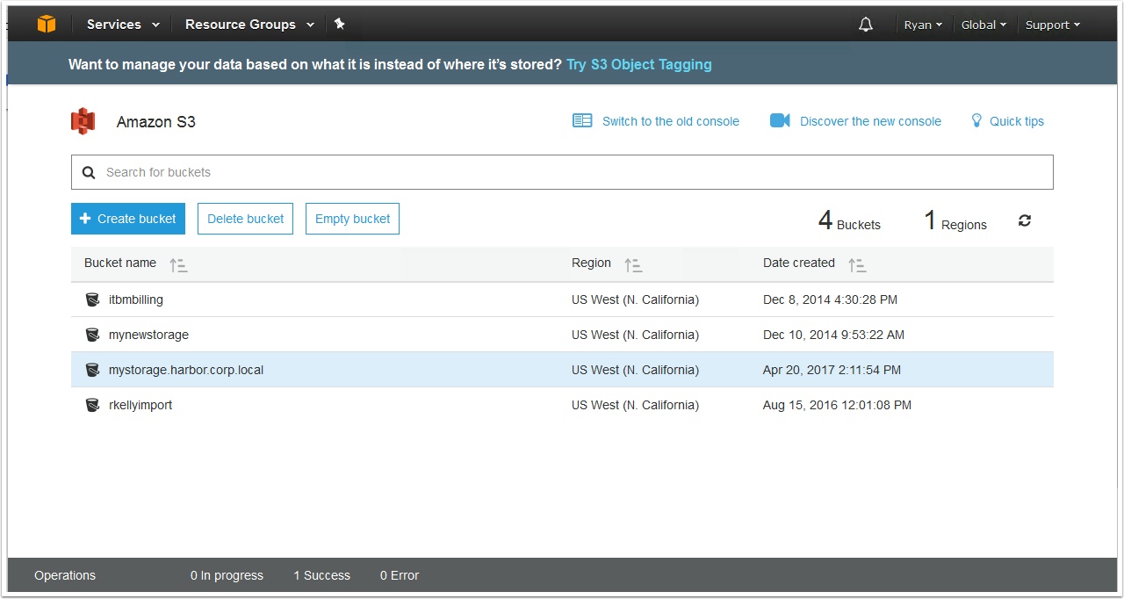The height and width of the screenshot is (599, 1124).
Task: Focus the Search for buckets field
Action: (x=562, y=172)
